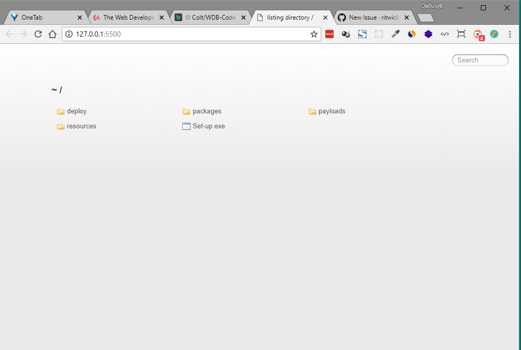
Task: Close the listing directory tab
Action: [325, 18]
